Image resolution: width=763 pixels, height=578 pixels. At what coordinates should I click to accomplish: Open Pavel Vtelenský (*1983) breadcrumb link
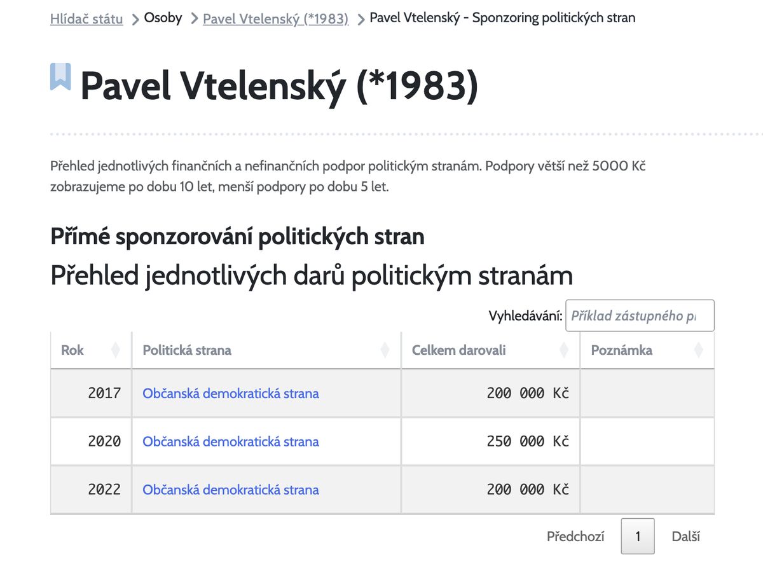click(x=275, y=18)
